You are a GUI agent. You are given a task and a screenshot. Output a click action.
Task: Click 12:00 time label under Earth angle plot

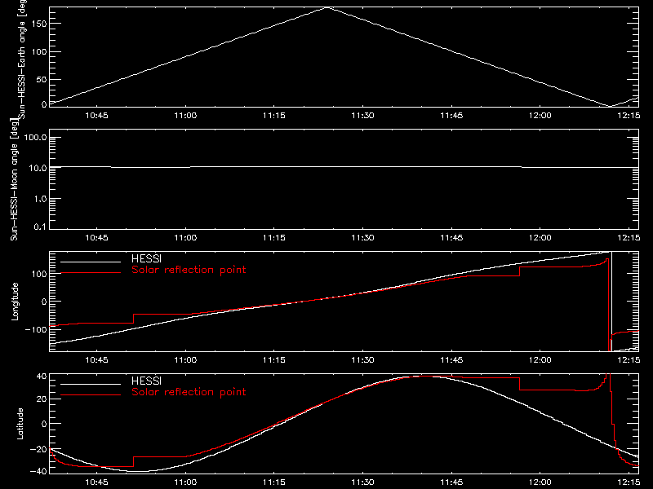click(x=540, y=116)
